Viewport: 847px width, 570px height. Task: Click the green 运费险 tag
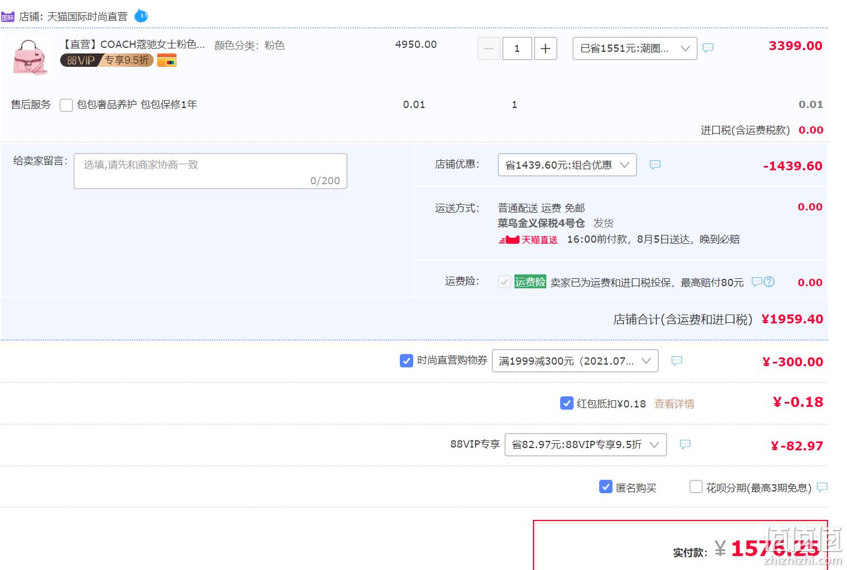pyautogui.click(x=530, y=282)
